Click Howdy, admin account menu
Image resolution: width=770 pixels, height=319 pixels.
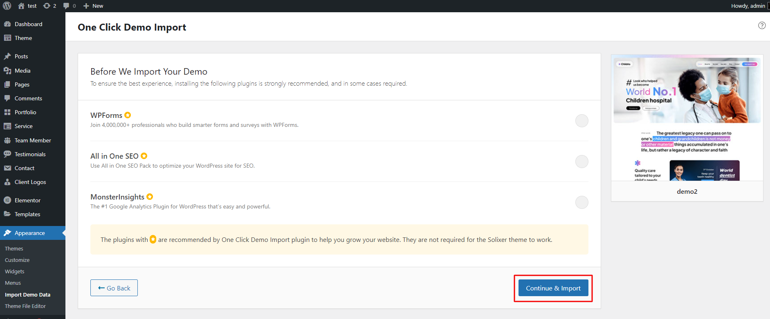tap(748, 6)
